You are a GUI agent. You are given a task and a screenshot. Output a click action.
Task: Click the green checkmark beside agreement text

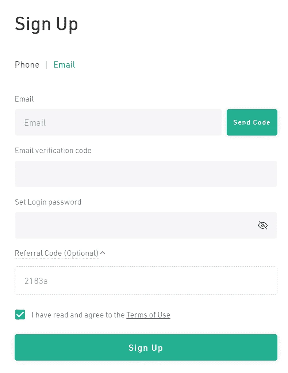pos(20,314)
